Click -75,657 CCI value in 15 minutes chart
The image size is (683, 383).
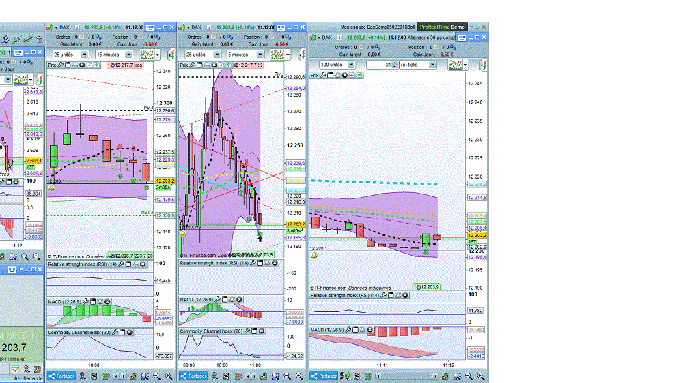click(x=164, y=356)
